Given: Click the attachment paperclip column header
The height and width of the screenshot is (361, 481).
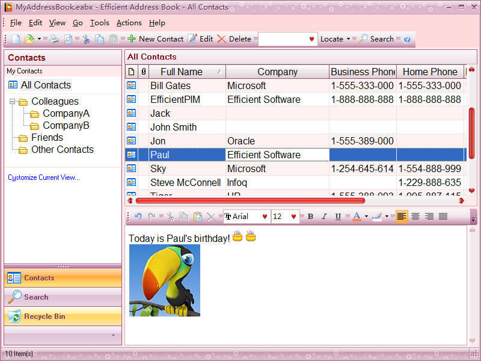Looking at the screenshot, I should [x=143, y=72].
